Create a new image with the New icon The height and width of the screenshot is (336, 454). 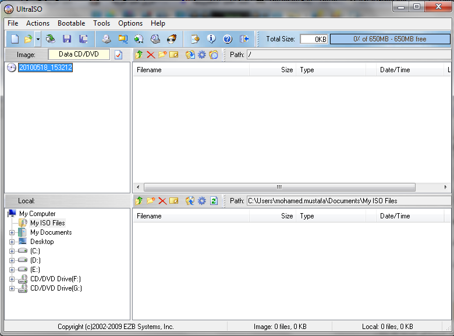[15, 39]
